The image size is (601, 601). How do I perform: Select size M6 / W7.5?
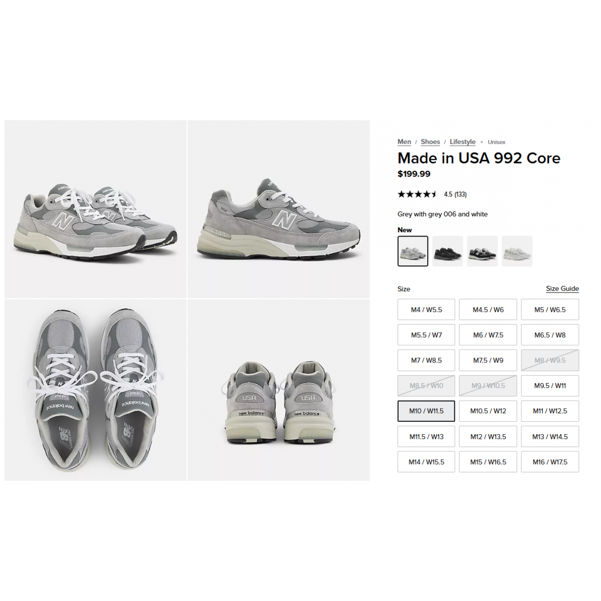click(x=488, y=335)
